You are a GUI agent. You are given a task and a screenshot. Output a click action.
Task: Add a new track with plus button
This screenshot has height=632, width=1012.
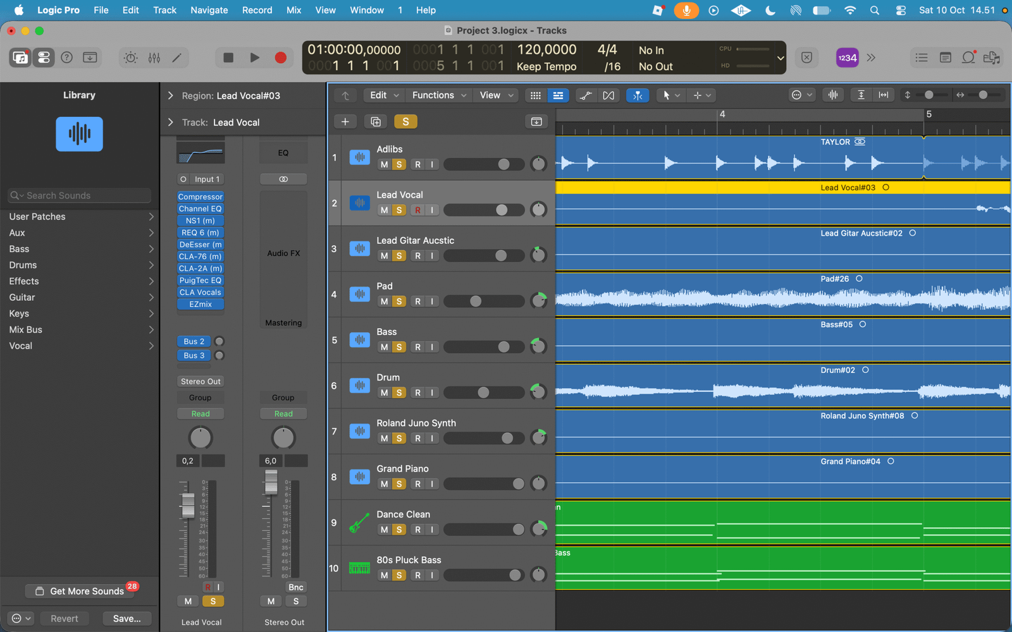(345, 121)
